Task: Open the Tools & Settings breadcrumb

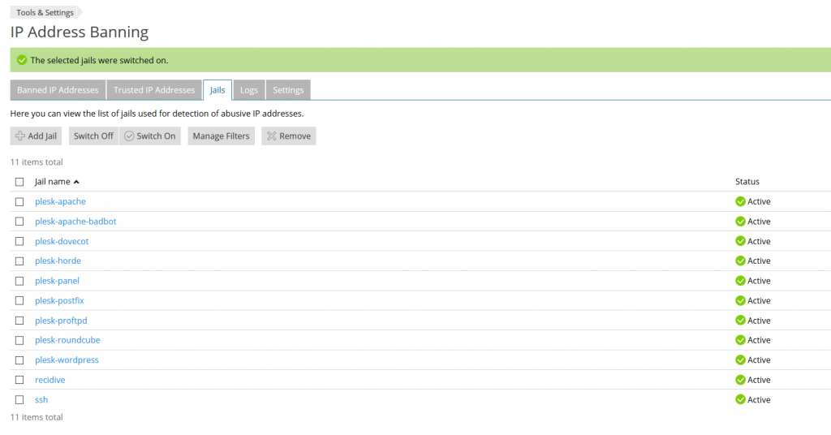Action: click(x=45, y=13)
